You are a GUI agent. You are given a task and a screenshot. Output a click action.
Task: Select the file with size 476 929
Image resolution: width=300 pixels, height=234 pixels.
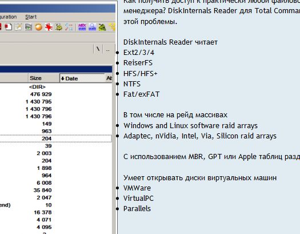41,94
